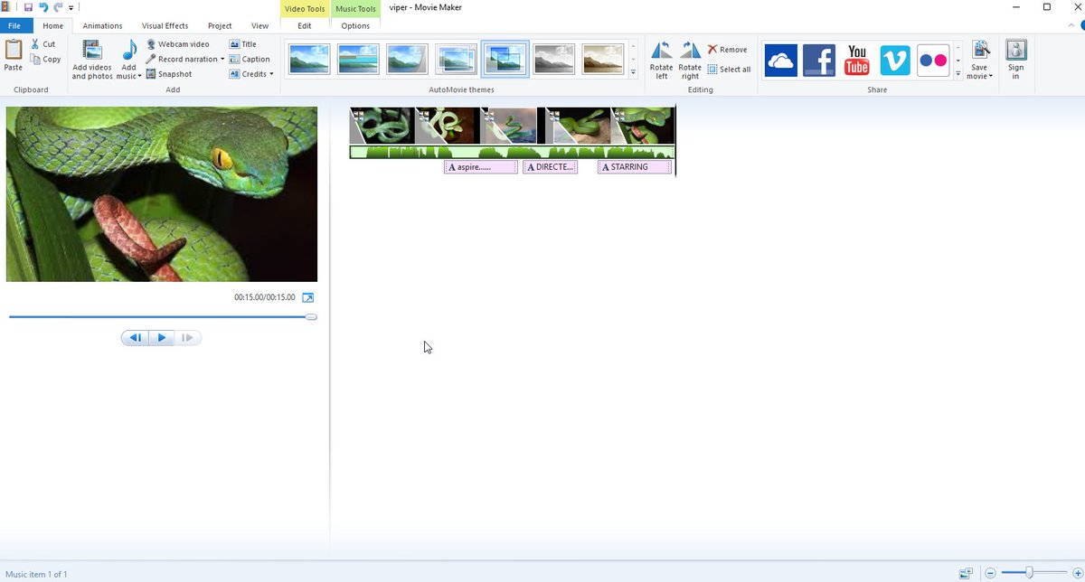Switch to the Home tab
Image resolution: width=1085 pixels, height=582 pixels.
[x=52, y=25]
